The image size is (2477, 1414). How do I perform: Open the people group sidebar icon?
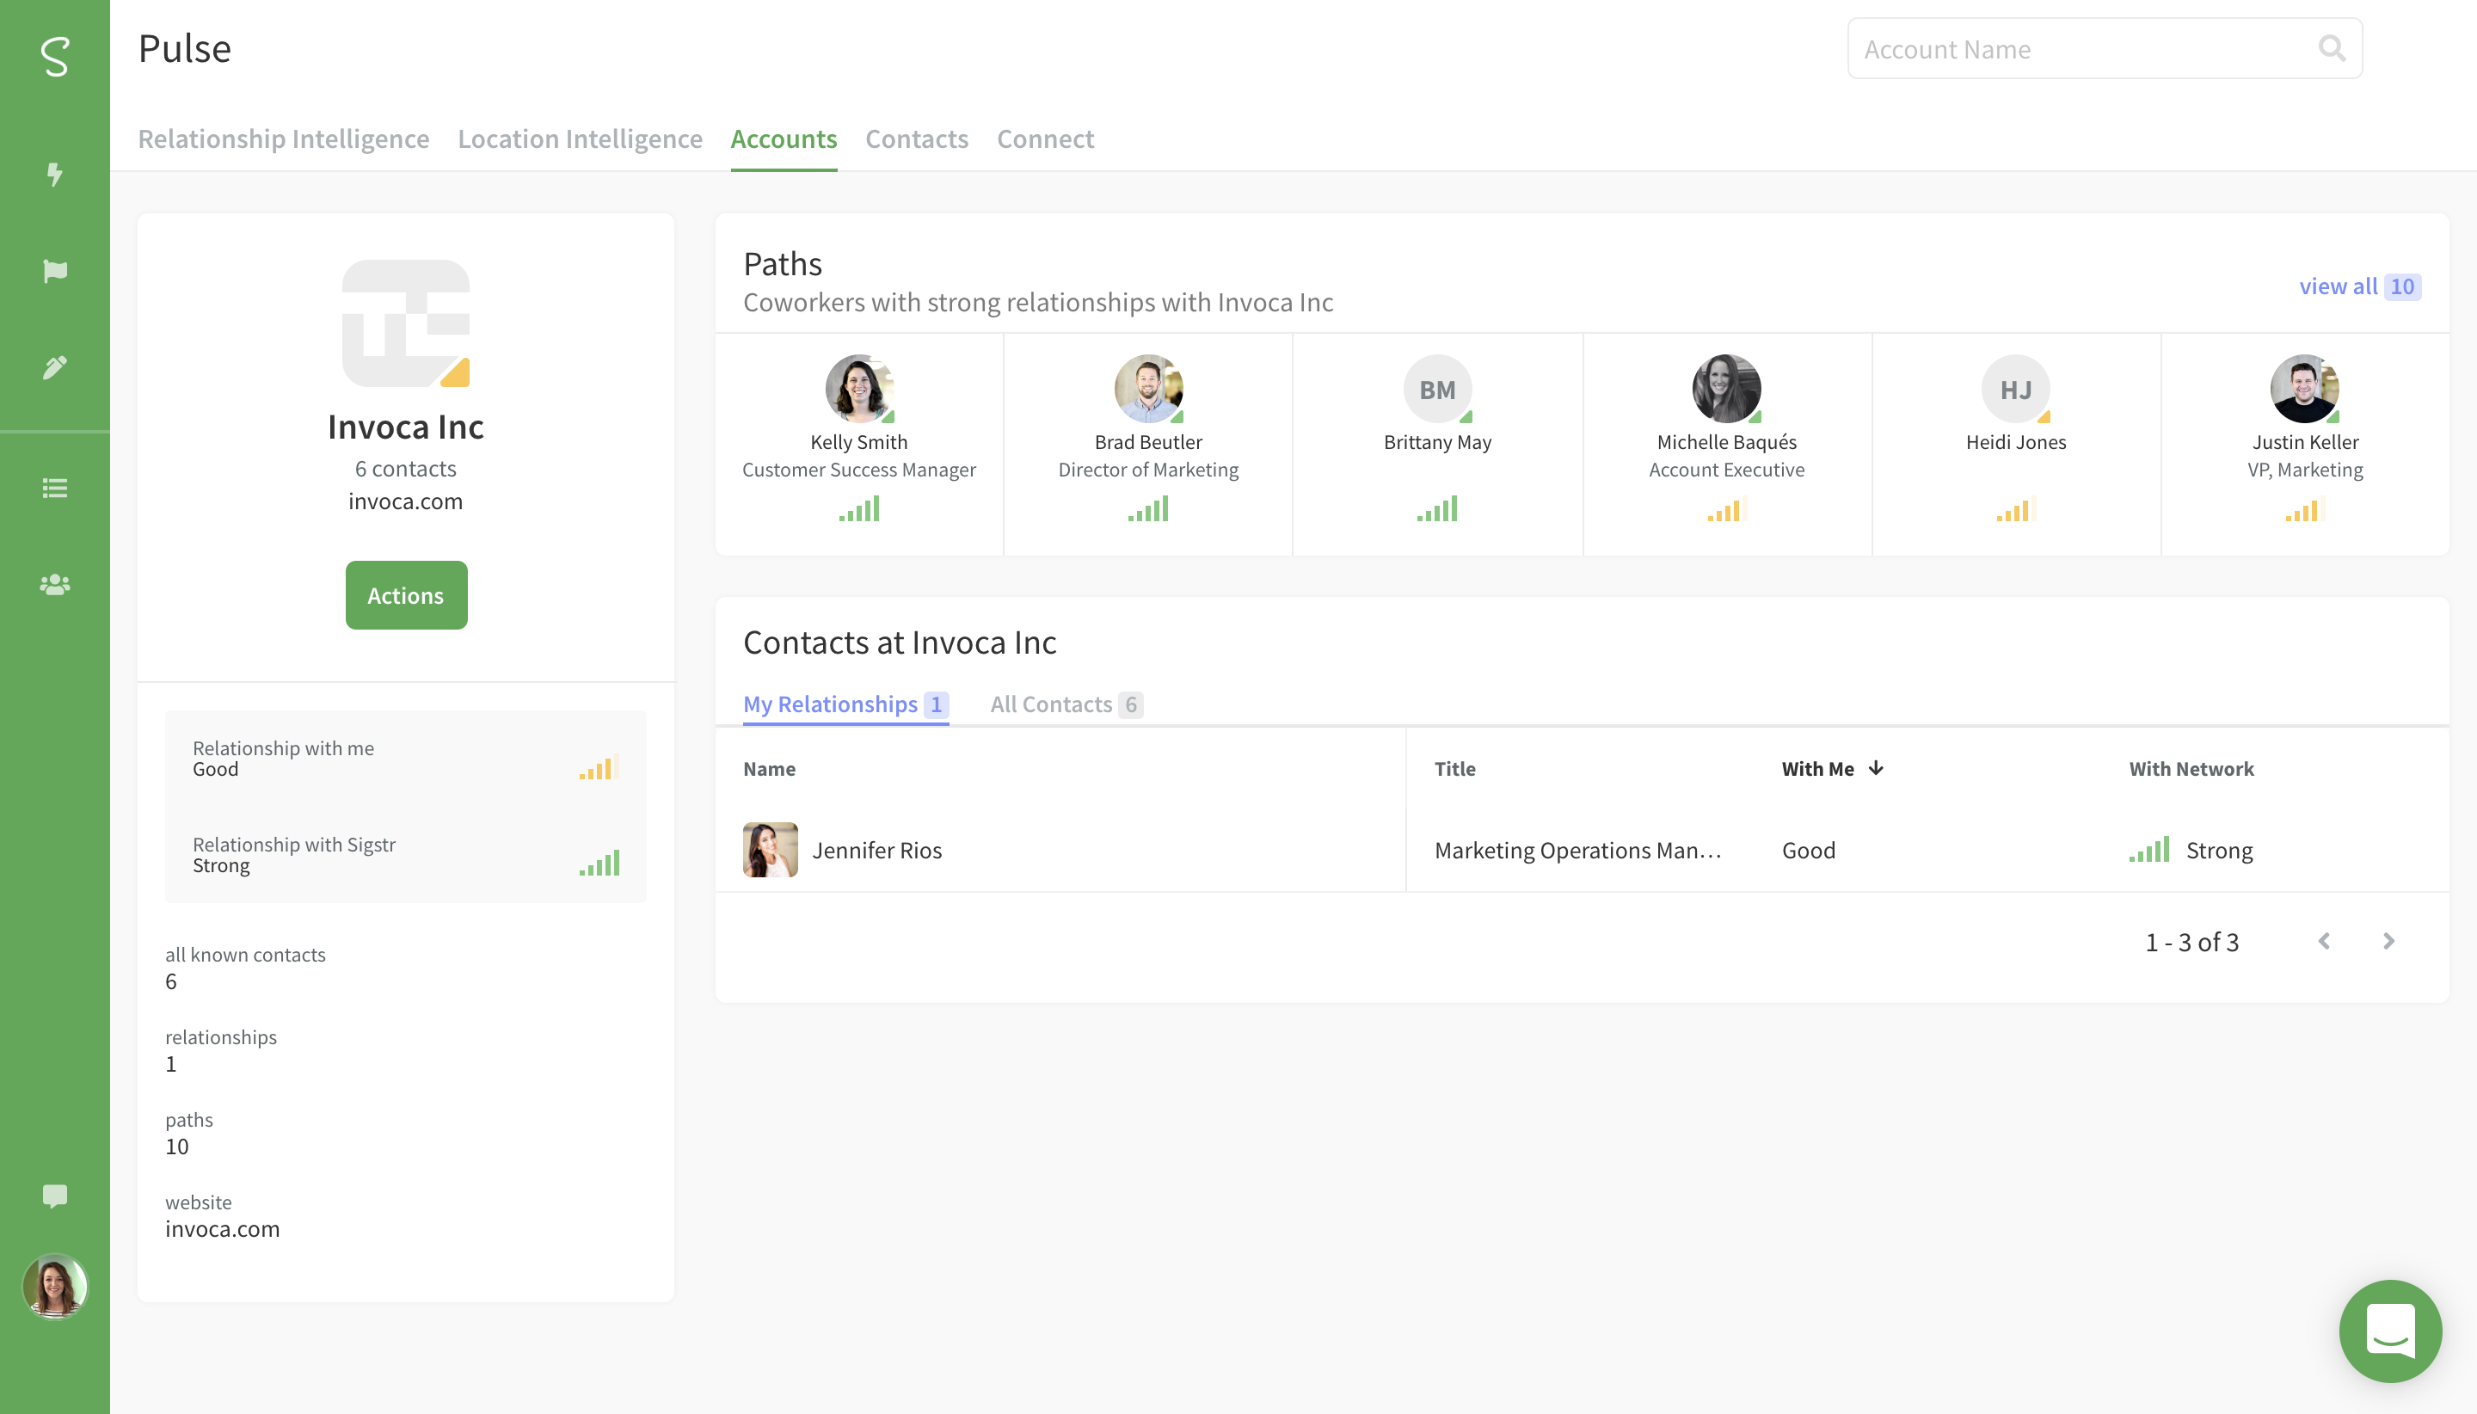coord(55,585)
